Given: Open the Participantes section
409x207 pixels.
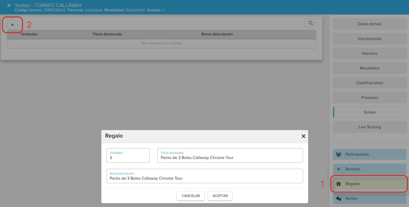Looking at the screenshot, I should (369, 154).
